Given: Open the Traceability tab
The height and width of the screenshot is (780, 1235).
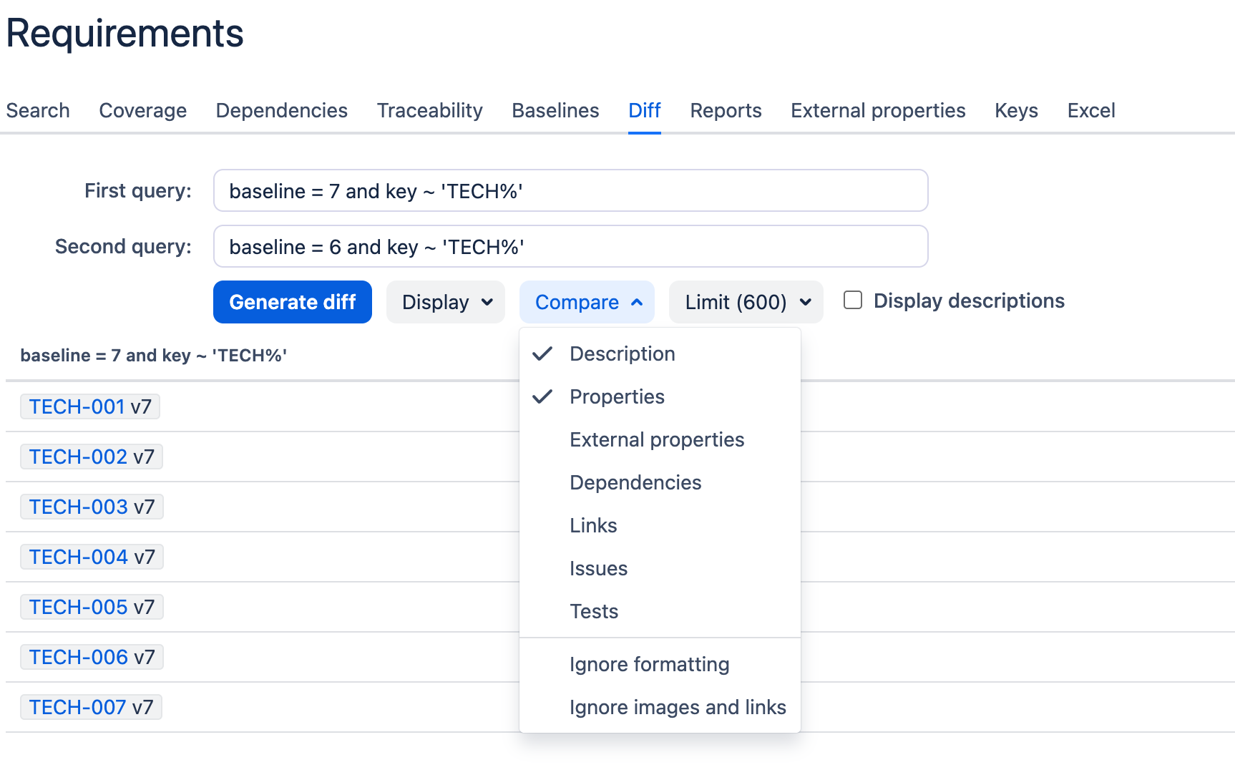Looking at the screenshot, I should pos(429,111).
